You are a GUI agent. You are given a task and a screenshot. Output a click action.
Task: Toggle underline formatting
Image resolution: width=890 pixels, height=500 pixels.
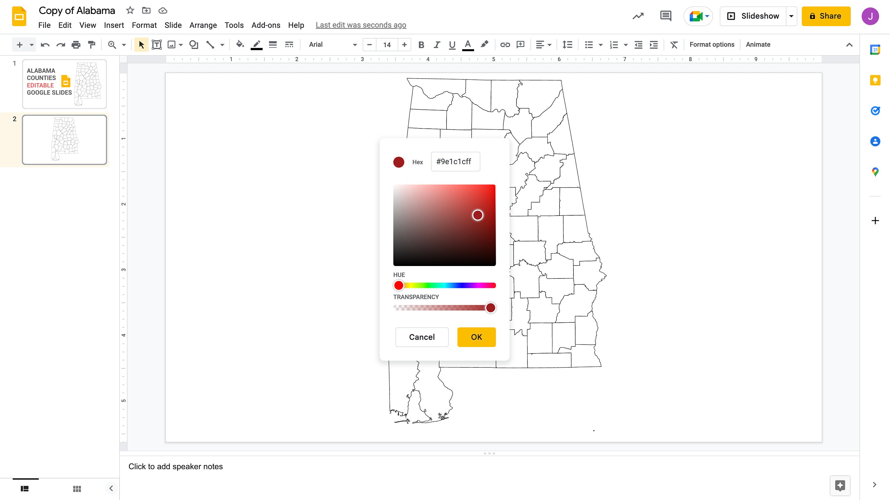[452, 44]
